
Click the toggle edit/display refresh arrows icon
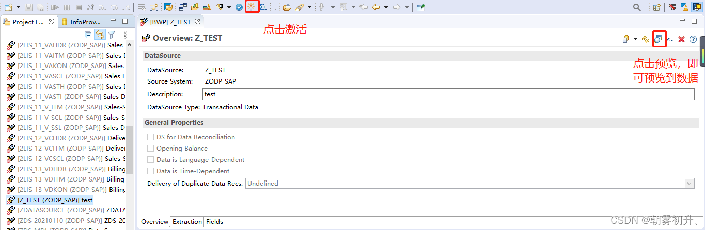click(x=646, y=39)
